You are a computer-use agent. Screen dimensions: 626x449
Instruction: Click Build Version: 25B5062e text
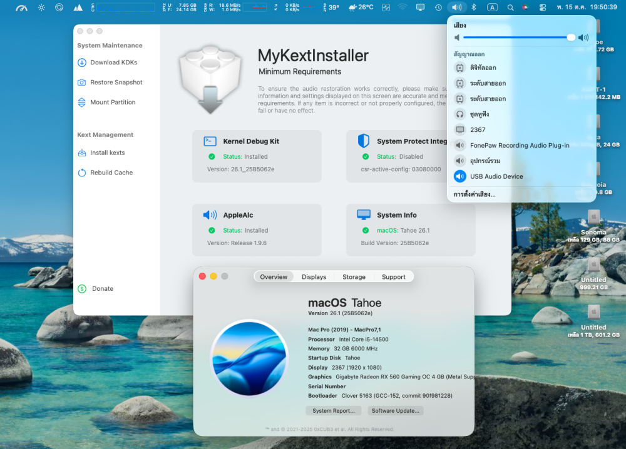395,243
